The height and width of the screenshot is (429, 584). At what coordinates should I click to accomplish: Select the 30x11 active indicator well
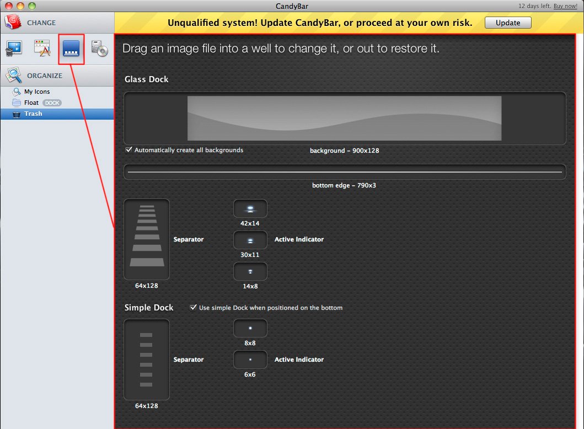(250, 240)
